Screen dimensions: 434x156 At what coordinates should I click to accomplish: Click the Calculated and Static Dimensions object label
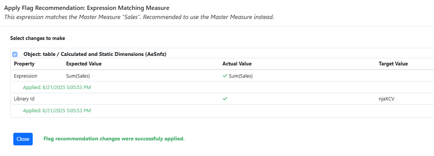[x=95, y=54]
